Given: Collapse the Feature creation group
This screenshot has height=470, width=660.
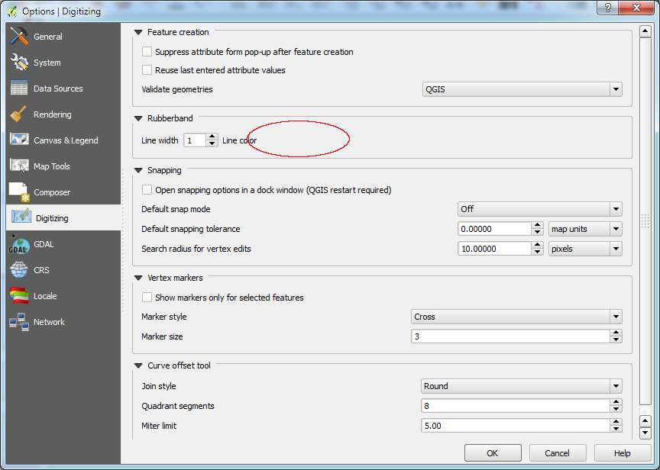Looking at the screenshot, I should pyautogui.click(x=138, y=32).
